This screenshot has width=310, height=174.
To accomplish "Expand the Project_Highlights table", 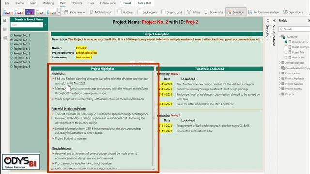I will point(280,78).
